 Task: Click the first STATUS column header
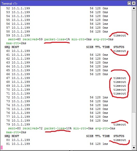[119, 47]
